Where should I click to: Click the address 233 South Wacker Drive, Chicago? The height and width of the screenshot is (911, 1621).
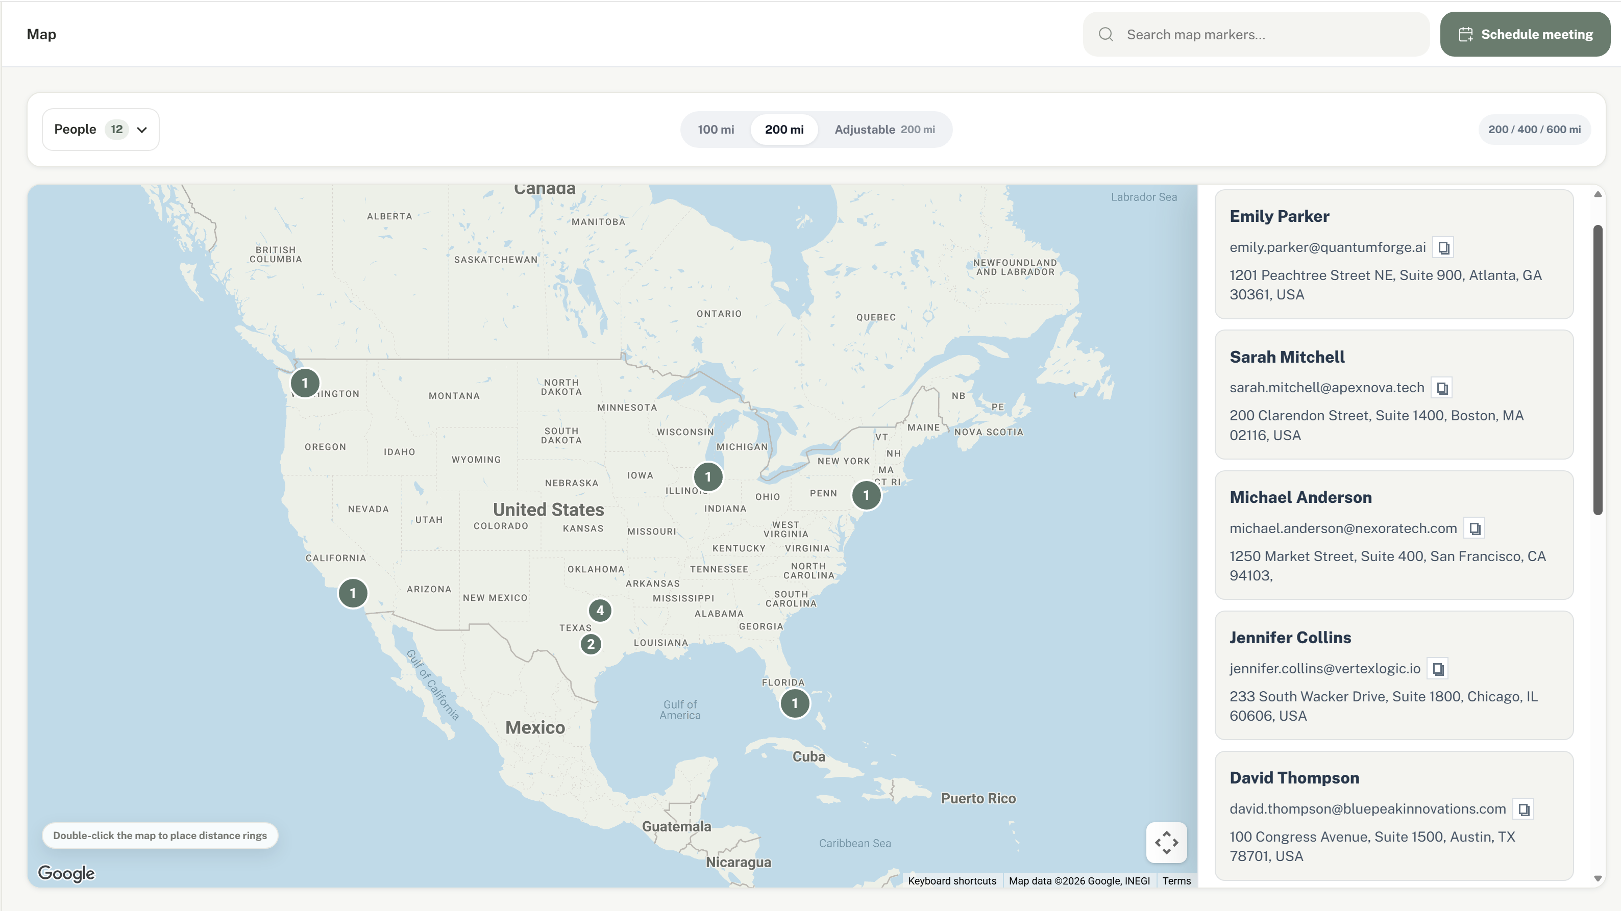pos(1383,706)
